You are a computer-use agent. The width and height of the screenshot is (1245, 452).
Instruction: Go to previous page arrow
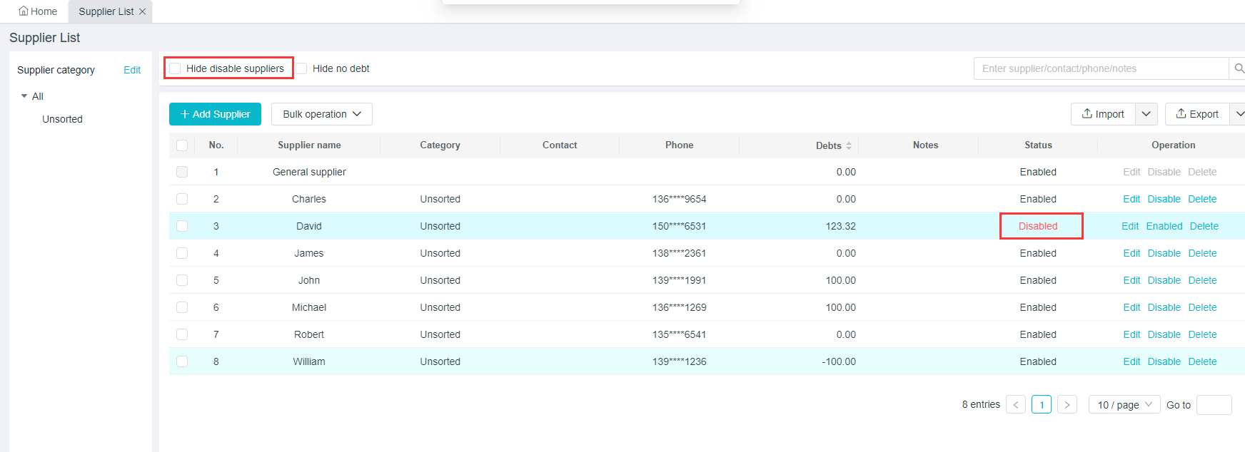pyautogui.click(x=1016, y=405)
